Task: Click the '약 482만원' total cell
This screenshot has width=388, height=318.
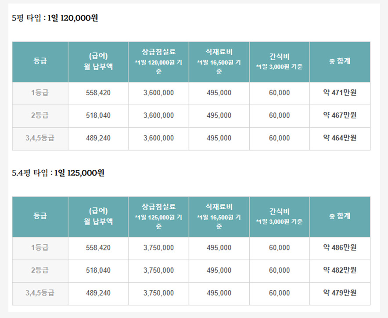Action: pos(340,270)
